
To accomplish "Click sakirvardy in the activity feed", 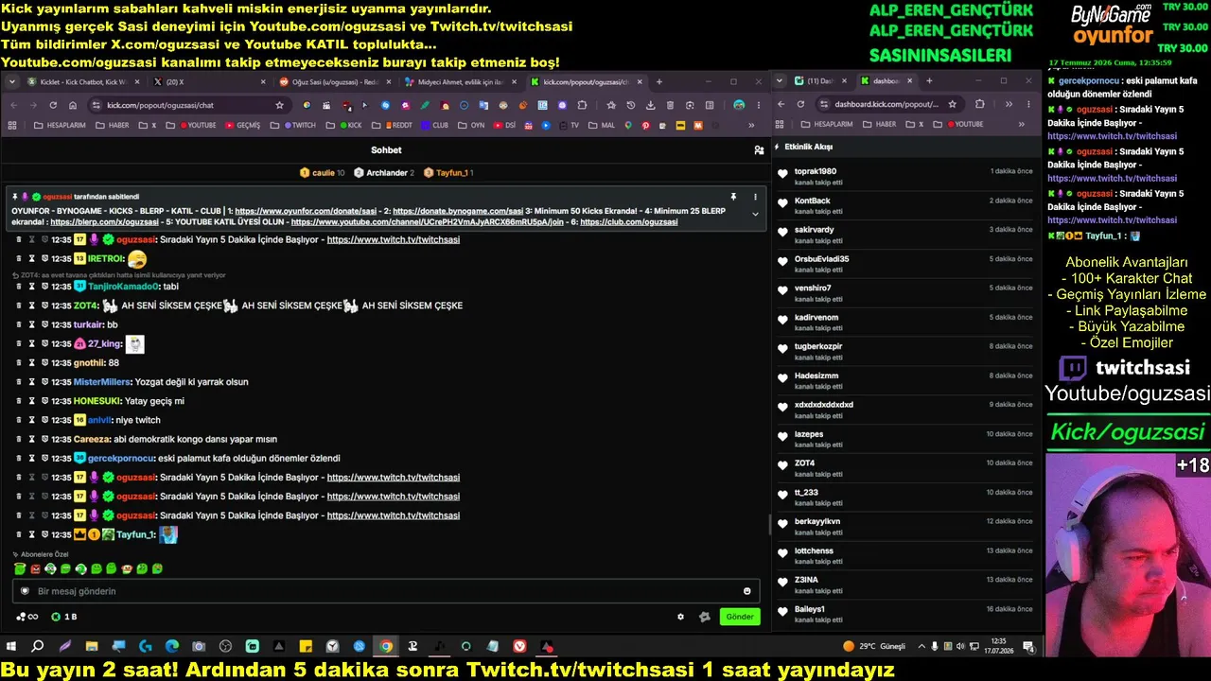I will pos(815,230).
